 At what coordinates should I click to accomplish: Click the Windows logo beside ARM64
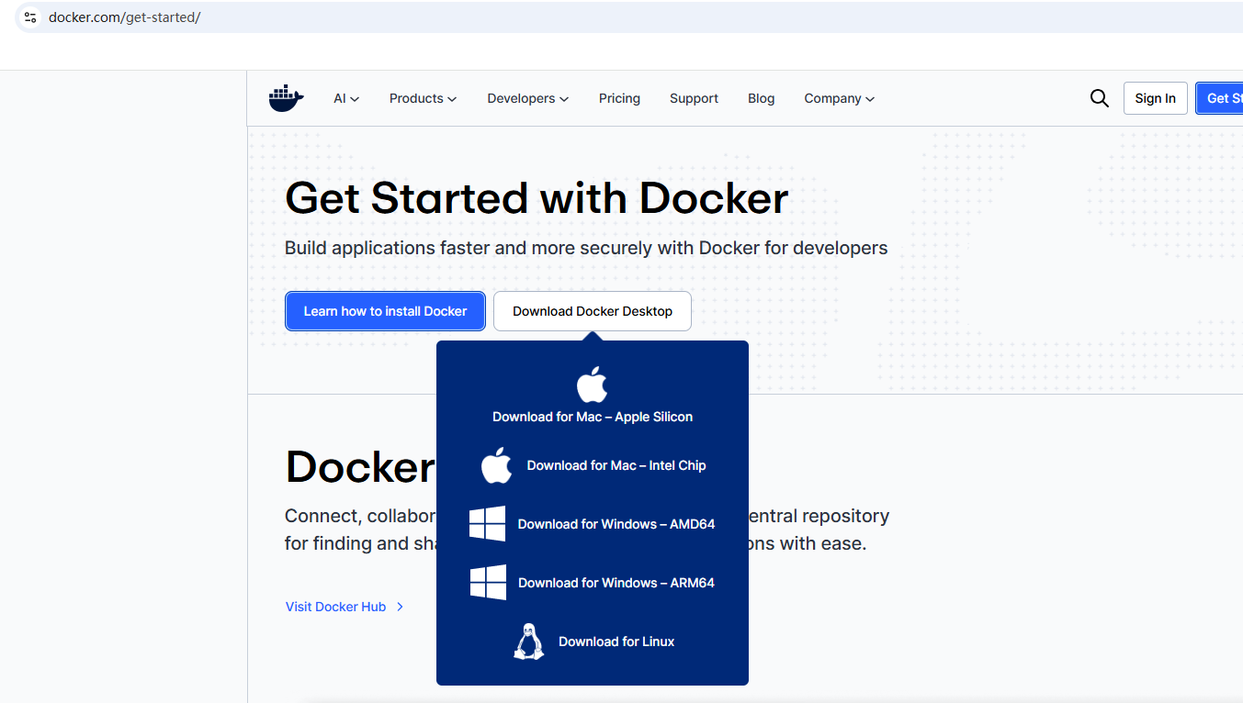(x=488, y=583)
